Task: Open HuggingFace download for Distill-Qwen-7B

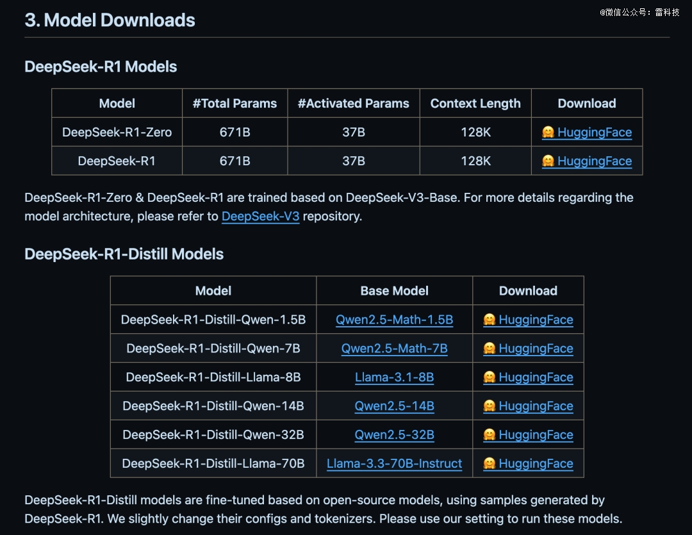Action: tap(528, 349)
